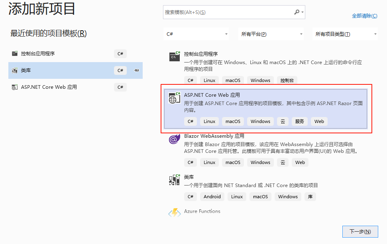
Task: Select 类库 in recent templates list
Action: 75,70
